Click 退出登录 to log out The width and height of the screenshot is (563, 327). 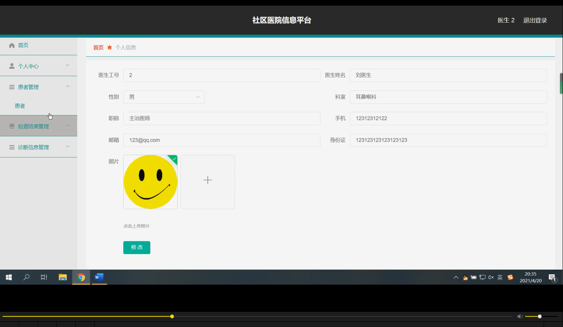(x=535, y=20)
